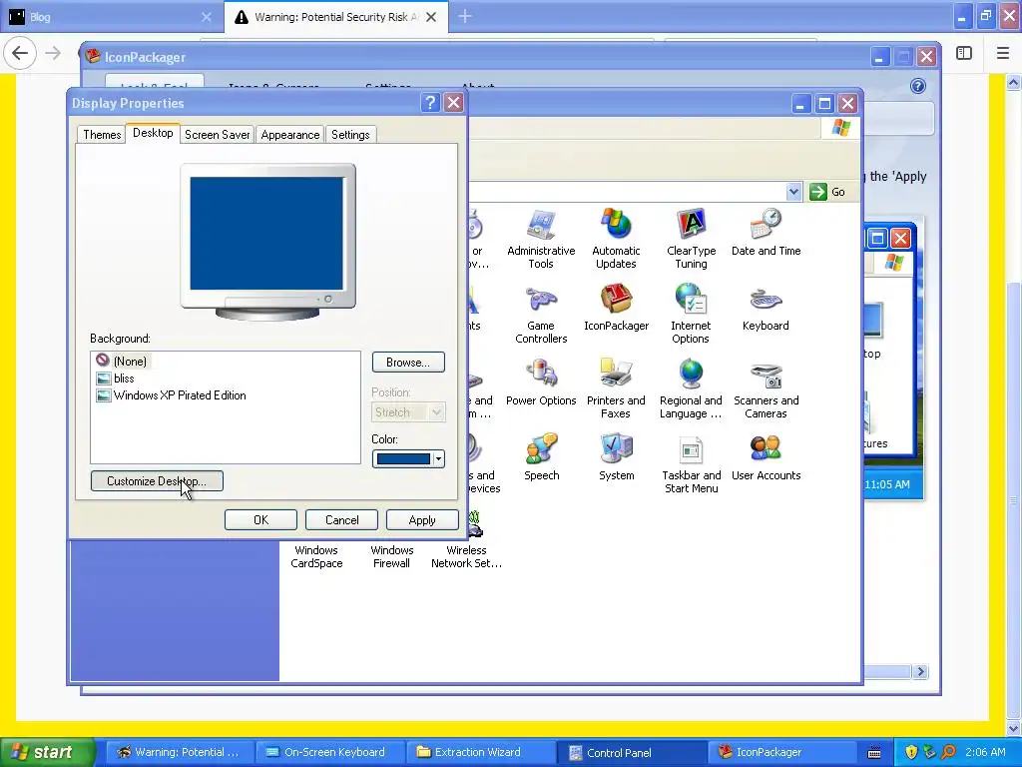The width and height of the screenshot is (1022, 767).
Task: Click the monitor wallpaper preview
Action: [x=266, y=233]
